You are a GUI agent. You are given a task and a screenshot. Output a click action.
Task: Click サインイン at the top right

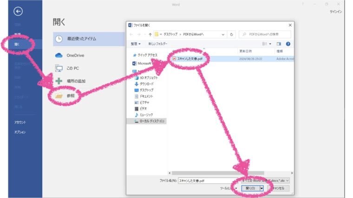pos(336,12)
